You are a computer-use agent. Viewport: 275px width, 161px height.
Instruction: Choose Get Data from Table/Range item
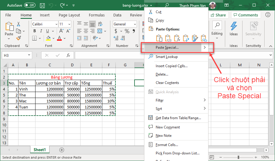click(x=176, y=118)
